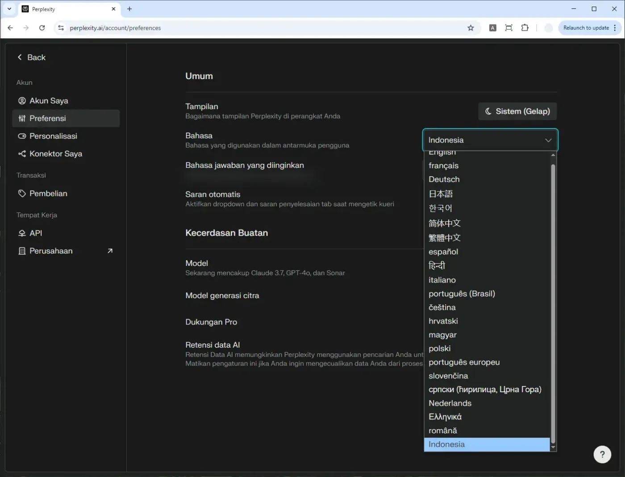Click the Personalisasi icon in sidebar
The height and width of the screenshot is (477, 625).
coord(22,136)
